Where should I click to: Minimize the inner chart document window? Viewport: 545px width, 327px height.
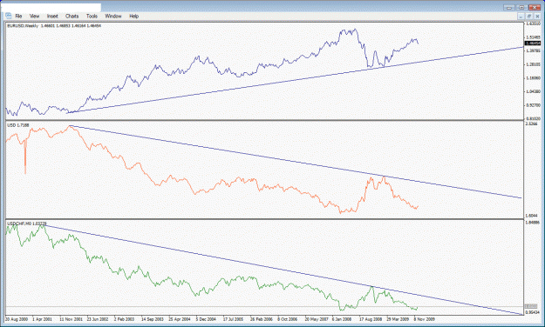point(521,16)
